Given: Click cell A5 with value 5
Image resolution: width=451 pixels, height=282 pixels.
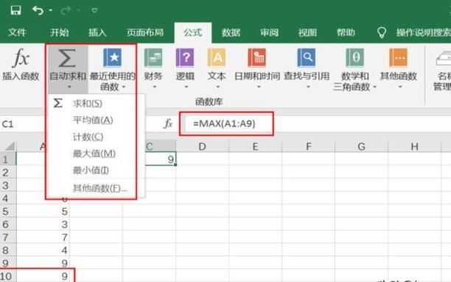Looking at the screenshot, I should coord(43,211).
